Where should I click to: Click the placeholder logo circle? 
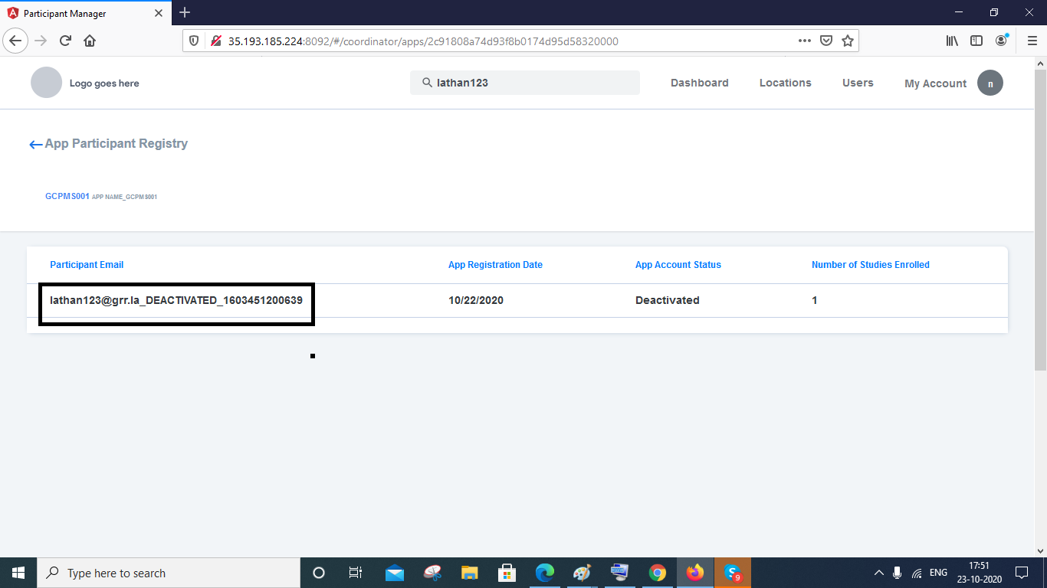46,82
